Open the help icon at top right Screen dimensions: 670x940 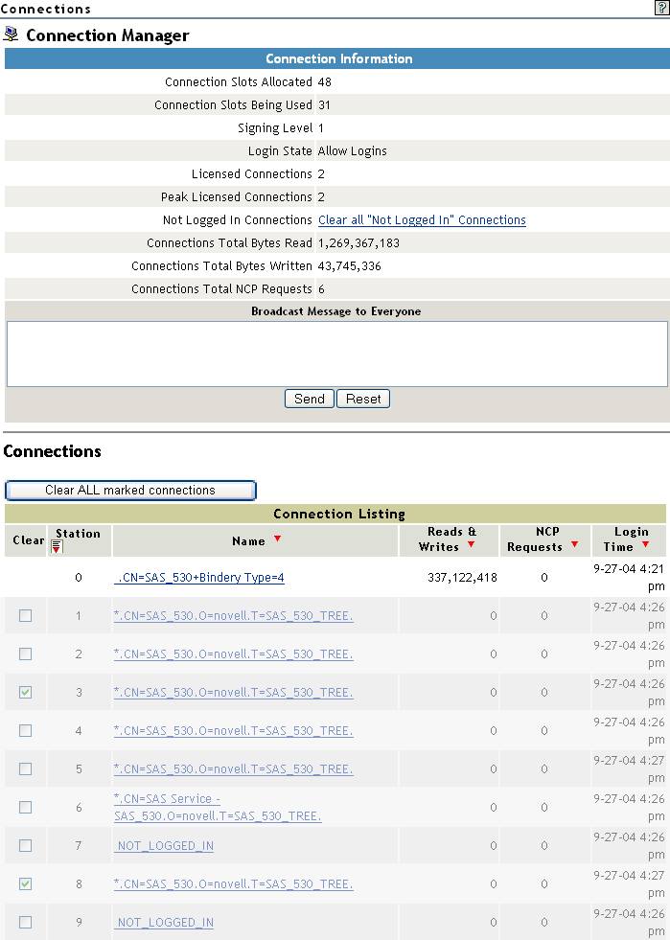(661, 8)
